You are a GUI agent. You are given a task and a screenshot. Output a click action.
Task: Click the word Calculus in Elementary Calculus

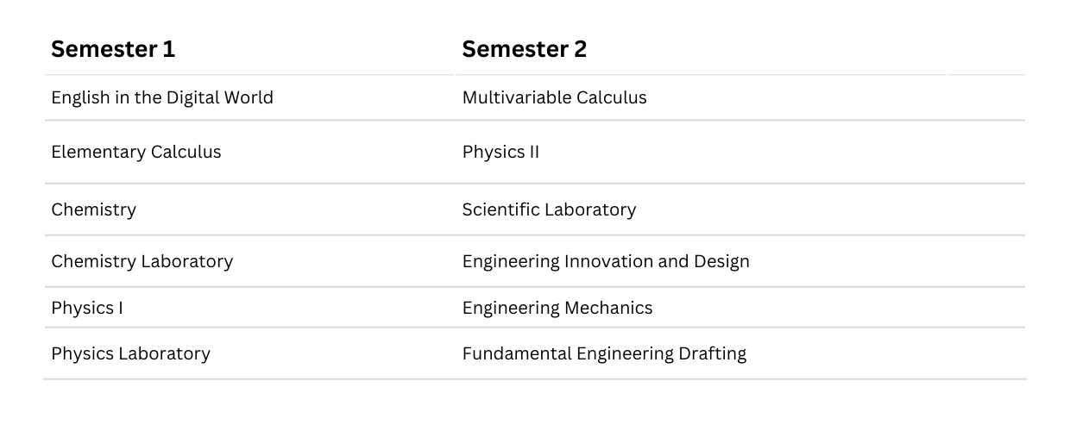point(186,152)
